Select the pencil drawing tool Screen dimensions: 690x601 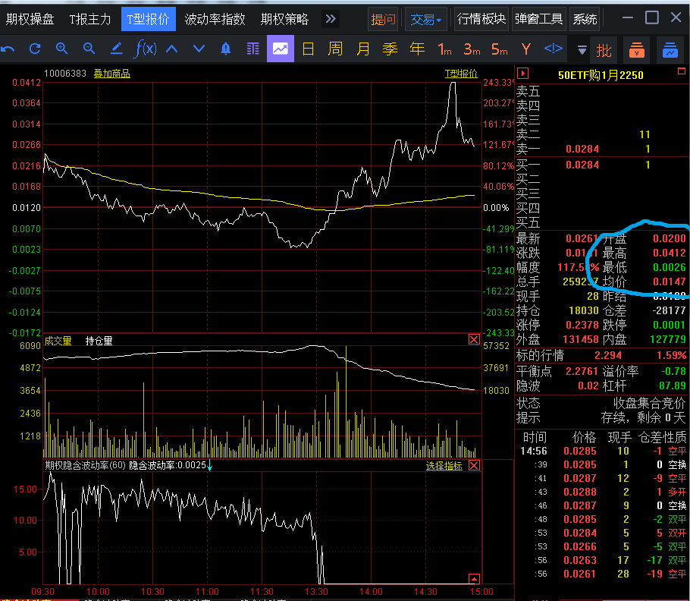[116, 49]
